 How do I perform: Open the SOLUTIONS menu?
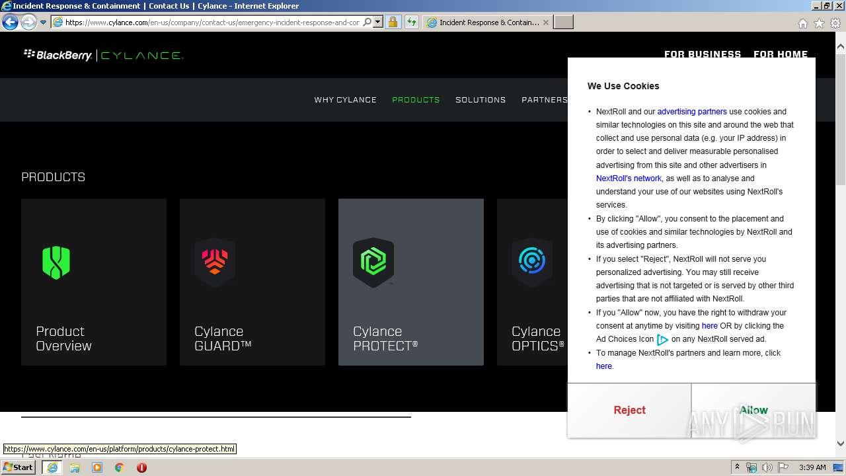click(x=481, y=100)
